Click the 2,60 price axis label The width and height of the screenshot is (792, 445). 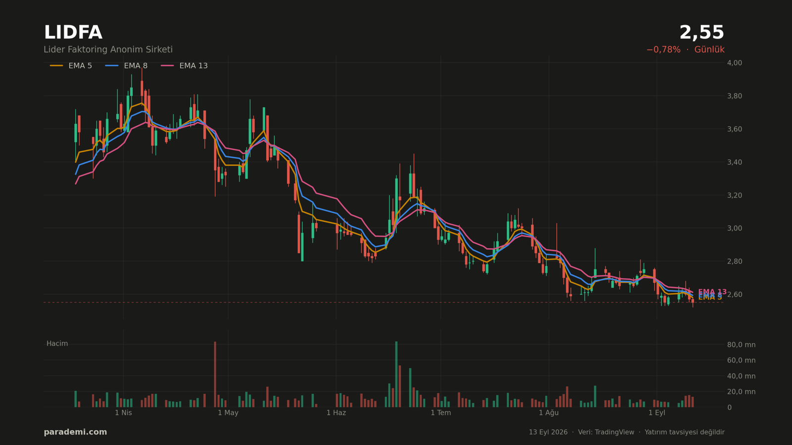pos(734,294)
